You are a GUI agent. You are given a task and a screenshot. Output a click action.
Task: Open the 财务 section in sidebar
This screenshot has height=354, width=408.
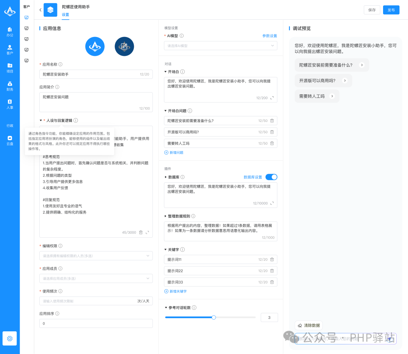[x=9, y=86]
